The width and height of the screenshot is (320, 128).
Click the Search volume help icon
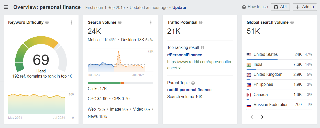(120, 23)
